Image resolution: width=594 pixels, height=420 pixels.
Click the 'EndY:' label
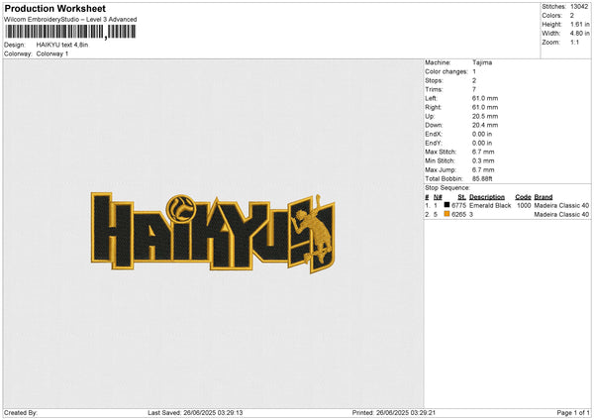(x=434, y=143)
